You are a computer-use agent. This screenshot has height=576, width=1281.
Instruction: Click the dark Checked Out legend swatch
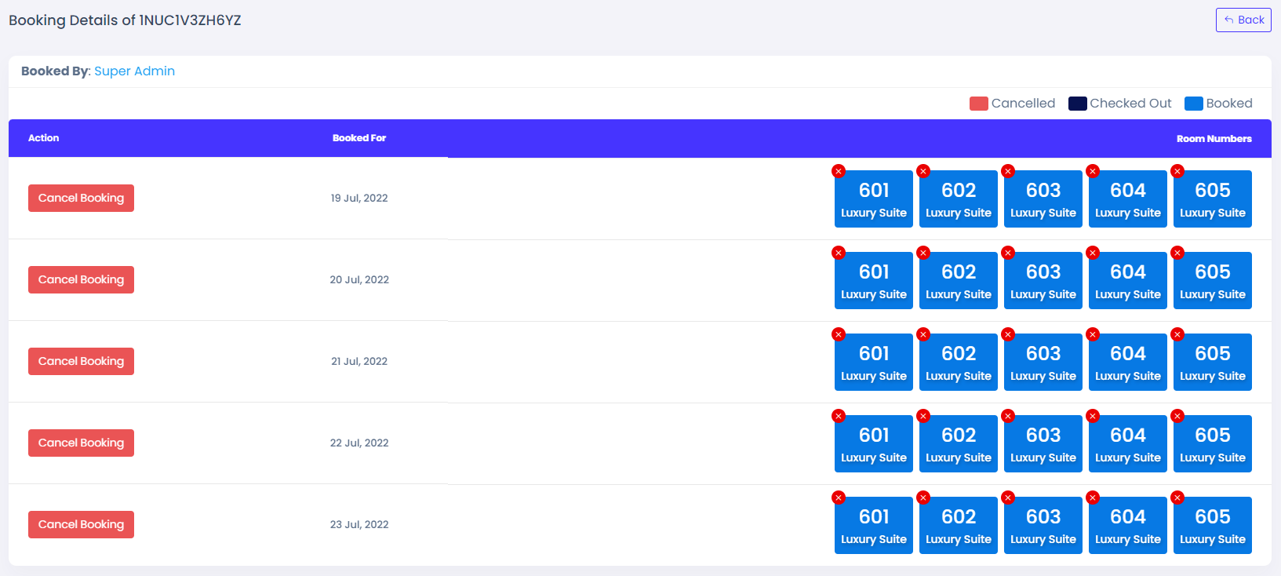(x=1077, y=104)
